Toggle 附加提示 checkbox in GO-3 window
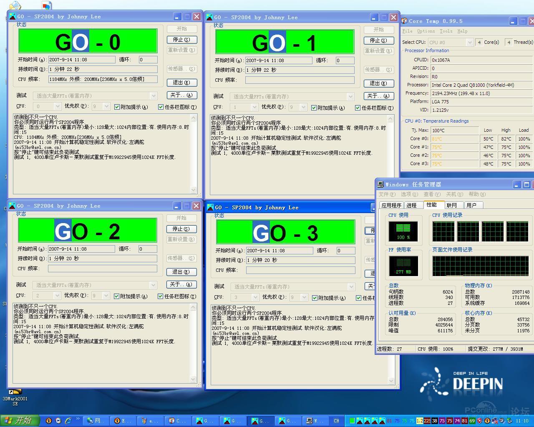Screen dimensions: 534x427 (315, 298)
